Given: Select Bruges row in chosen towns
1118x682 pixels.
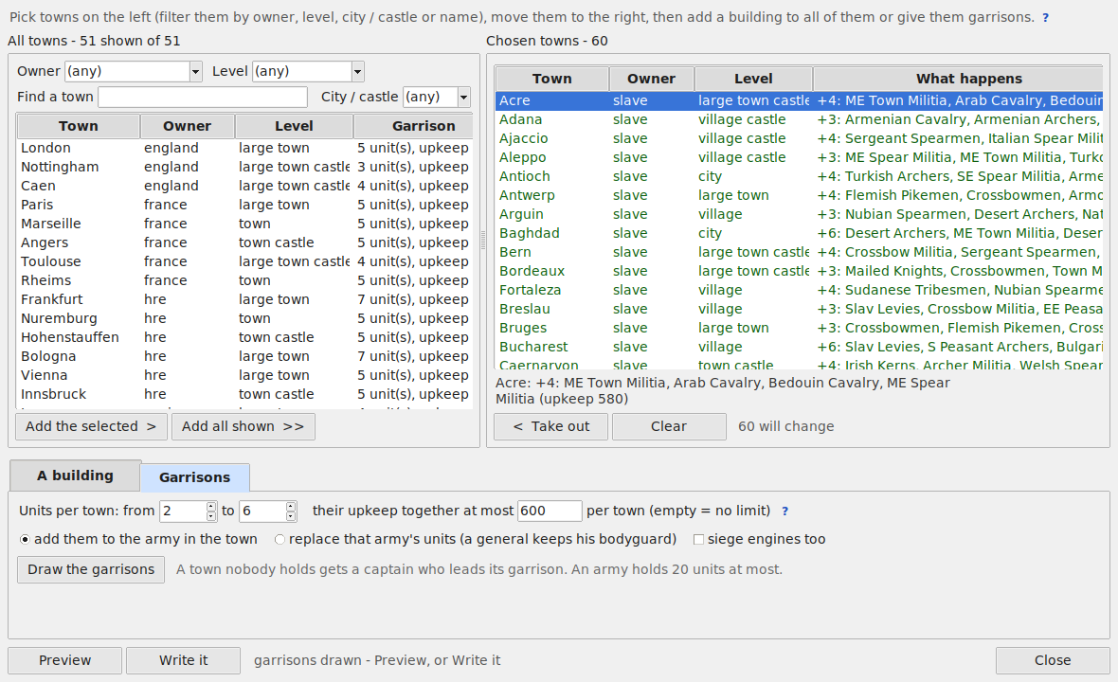Looking at the screenshot, I should (800, 329).
